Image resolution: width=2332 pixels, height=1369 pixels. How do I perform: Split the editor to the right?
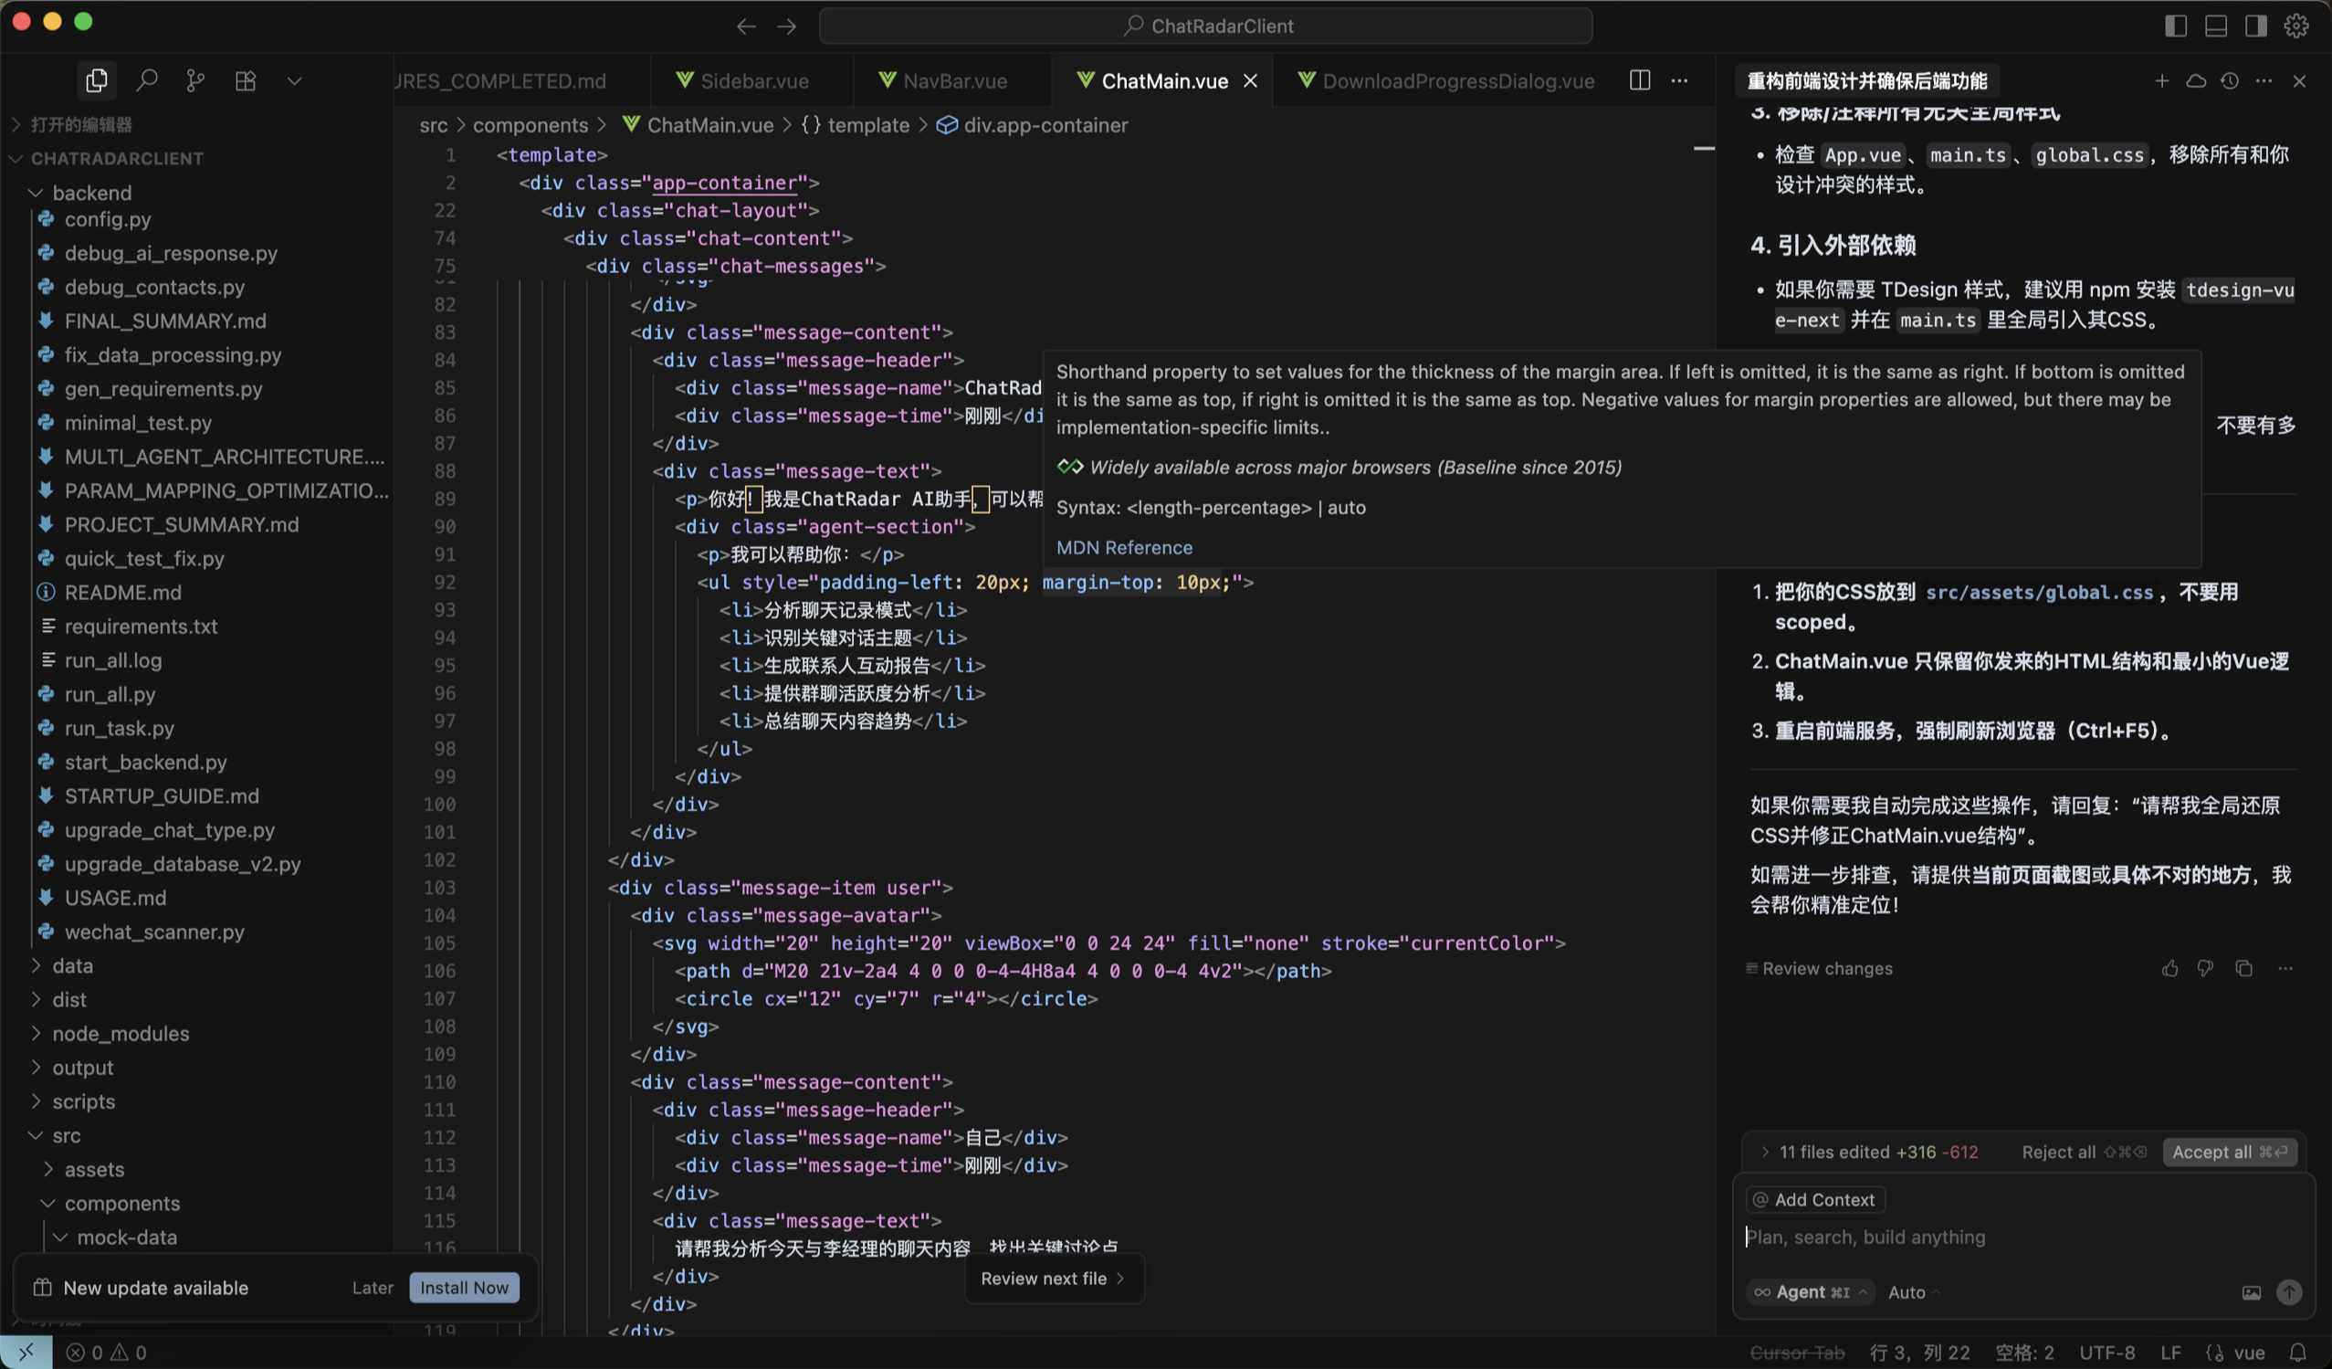point(1639,80)
